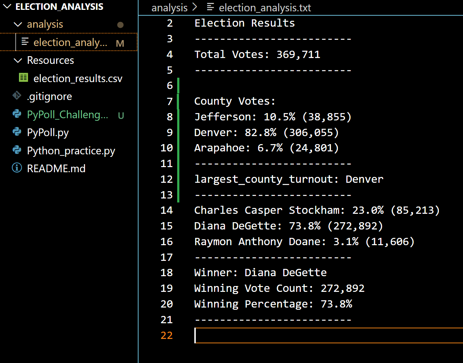Click the M status badge on election_analy...
Image resolution: width=463 pixels, height=363 pixels.
120,43
